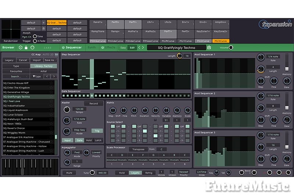Click the Library: Factory filter button
Screen dimensions: 294x195
(x=43, y=66)
